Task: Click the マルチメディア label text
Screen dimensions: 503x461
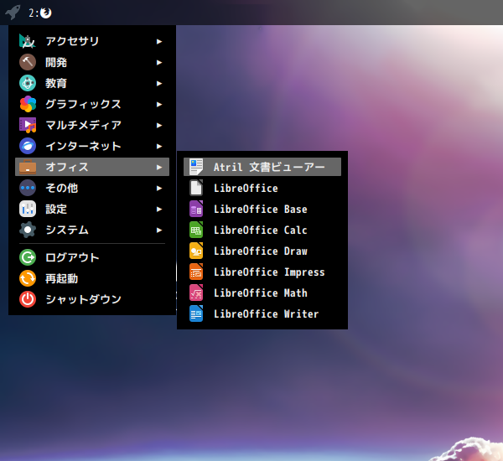Action: point(83,125)
